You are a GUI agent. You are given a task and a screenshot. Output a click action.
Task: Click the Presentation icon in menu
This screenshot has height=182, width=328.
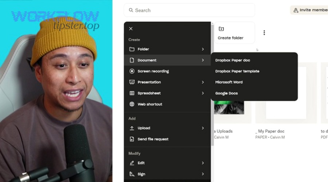point(132,82)
